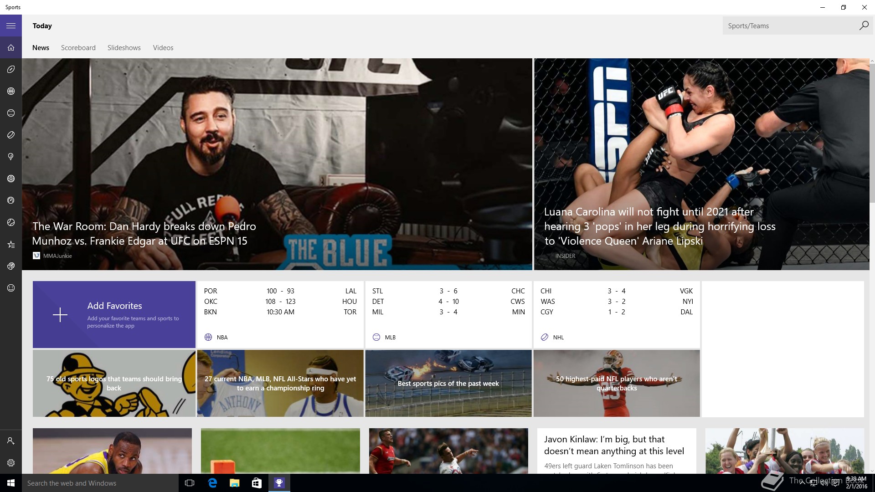Screen dimensions: 875x492
Task: Launch Microsoft Edge from taskbar
Action: (212, 483)
